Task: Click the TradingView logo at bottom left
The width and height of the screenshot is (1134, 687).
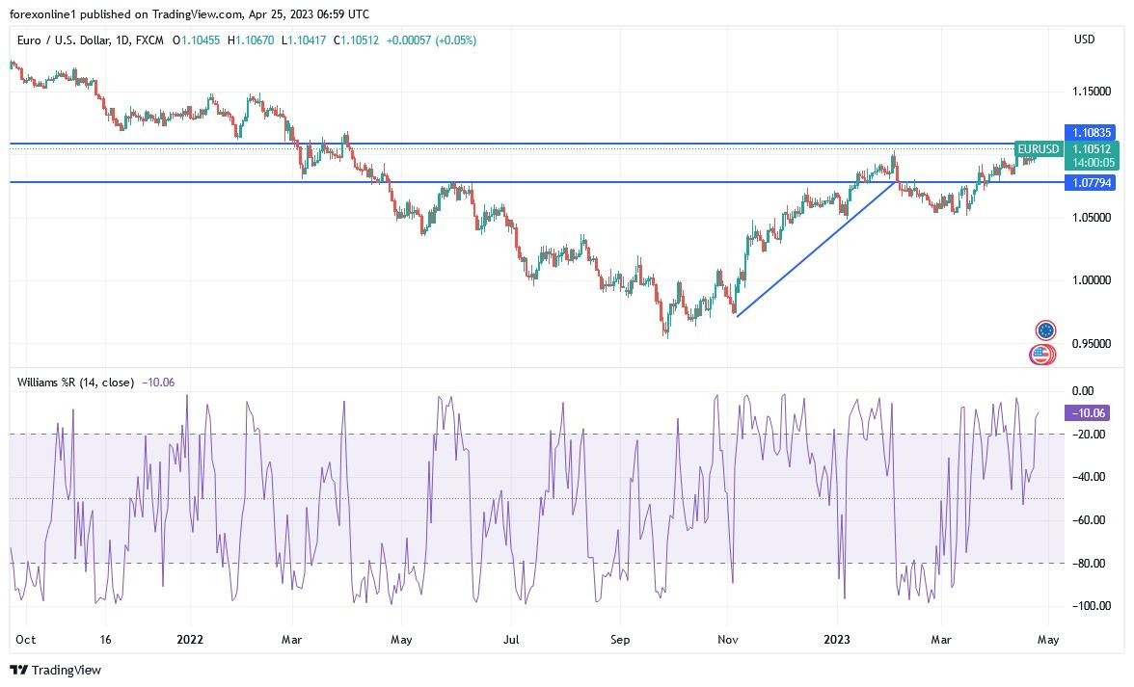Action: (17, 670)
